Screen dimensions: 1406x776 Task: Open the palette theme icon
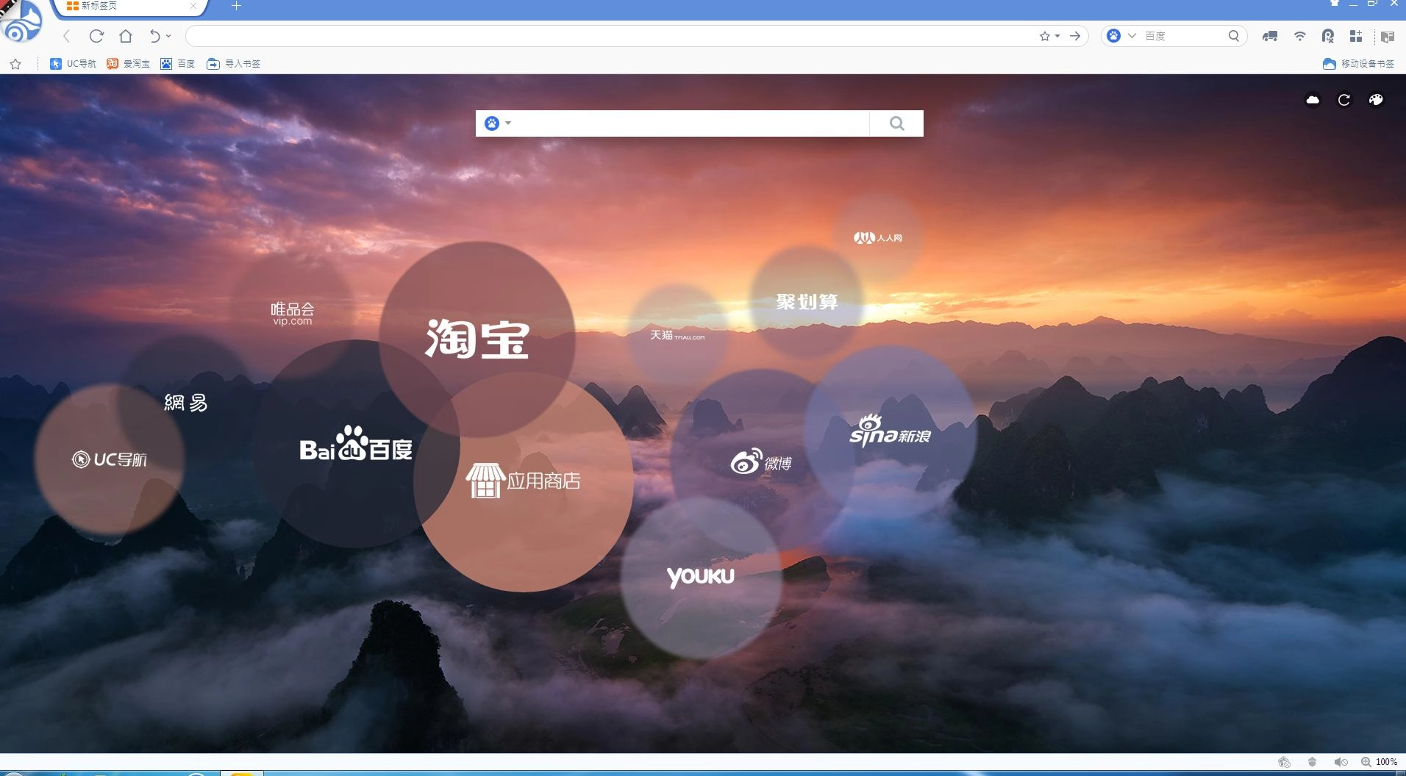coord(1376,100)
